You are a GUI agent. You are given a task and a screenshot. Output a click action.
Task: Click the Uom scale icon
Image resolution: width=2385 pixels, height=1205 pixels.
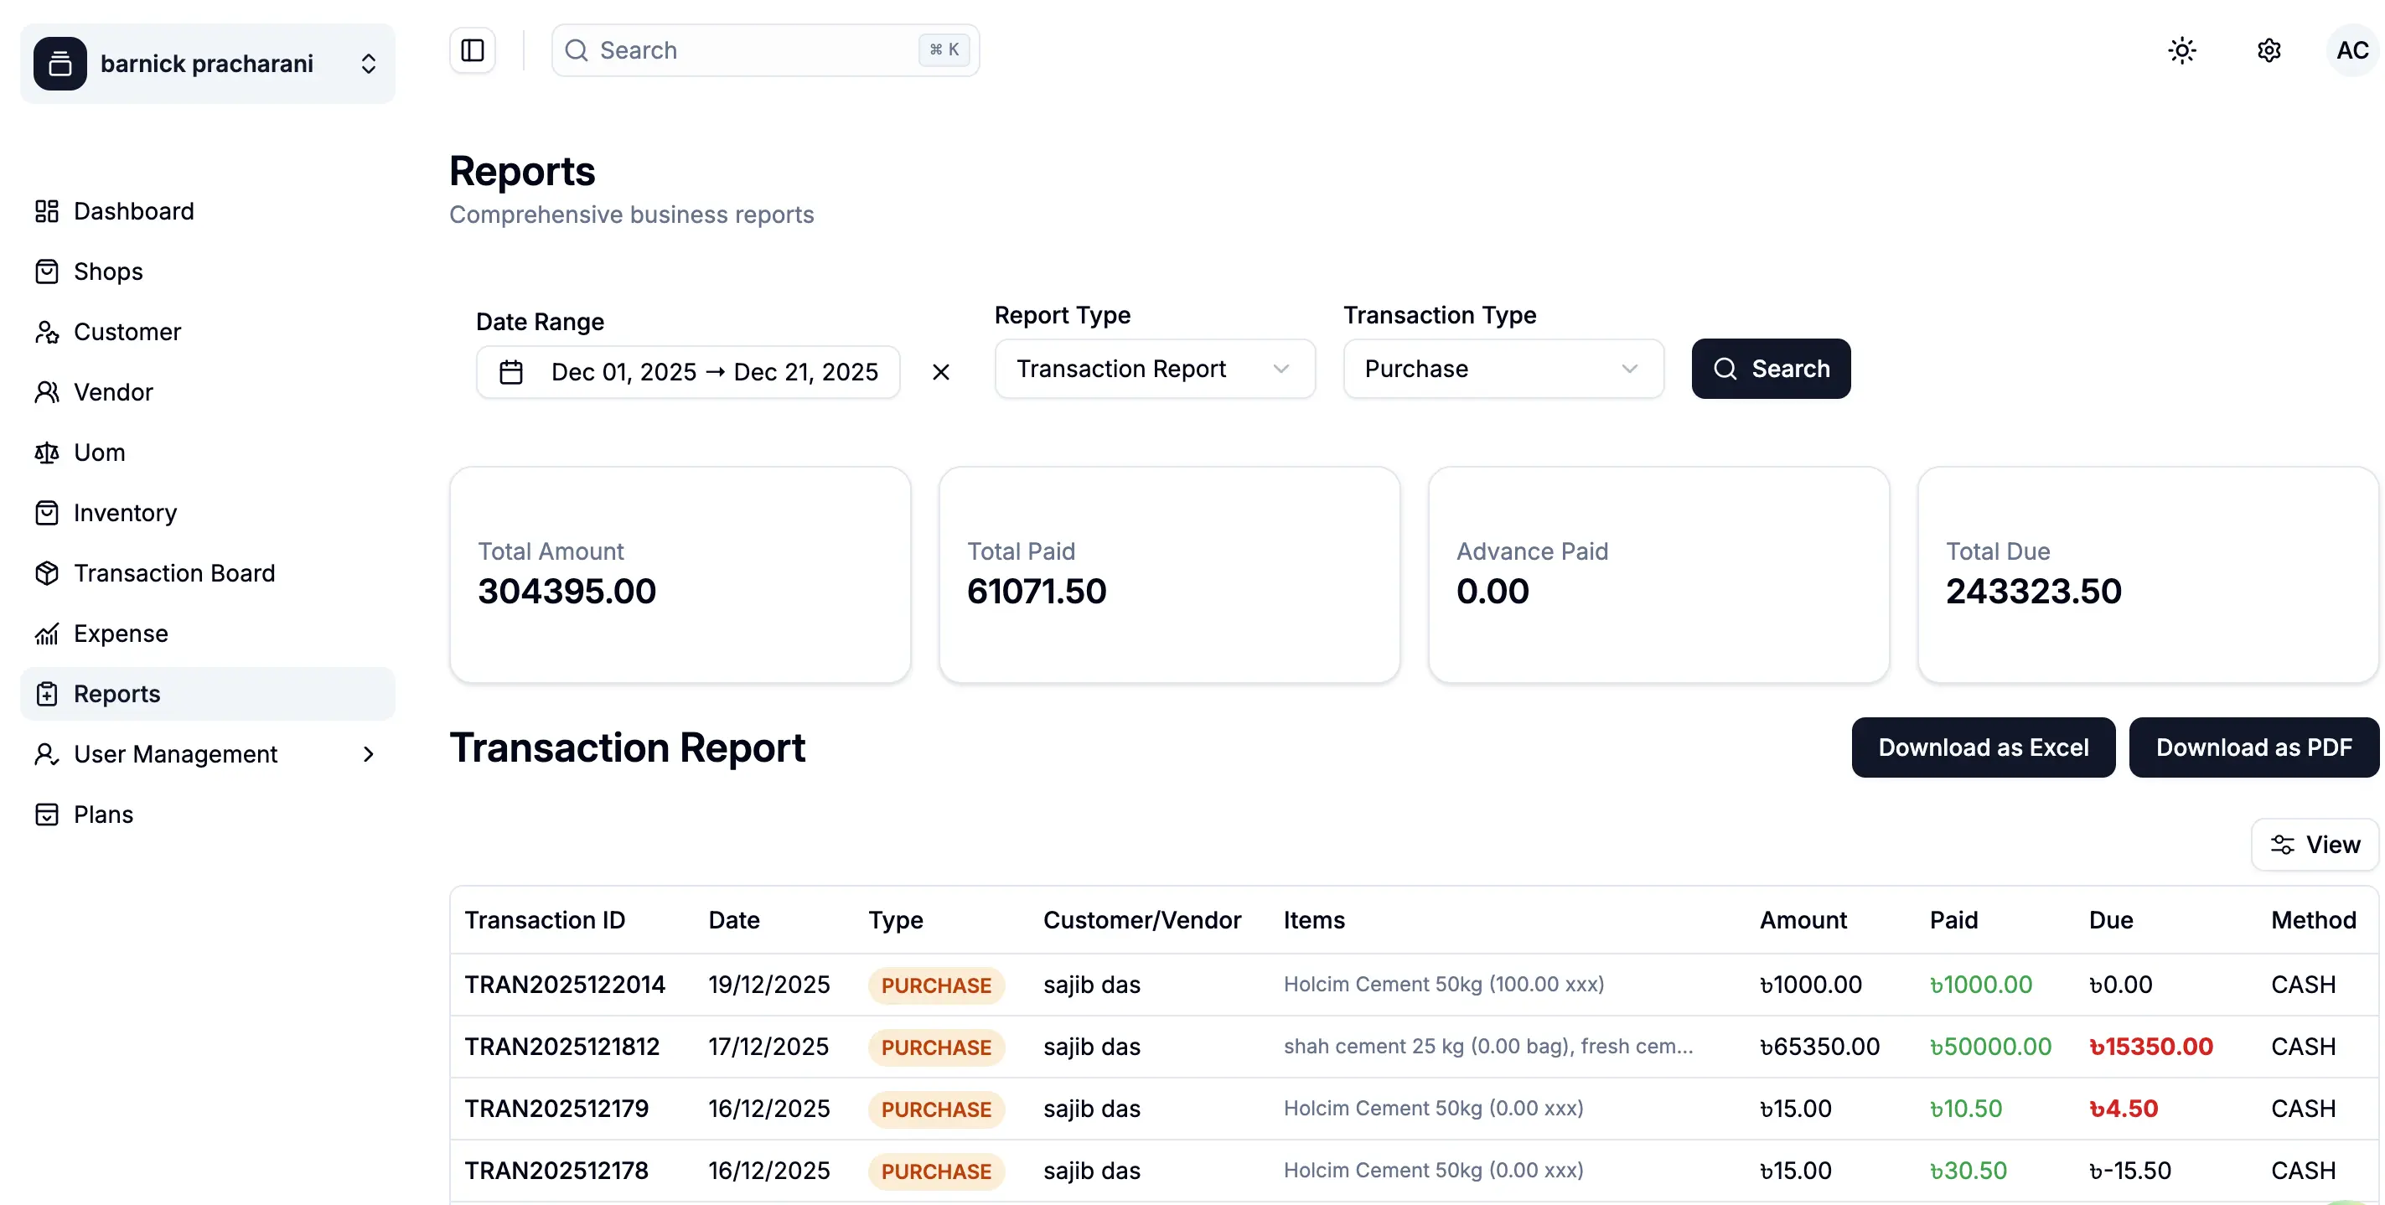tap(46, 453)
